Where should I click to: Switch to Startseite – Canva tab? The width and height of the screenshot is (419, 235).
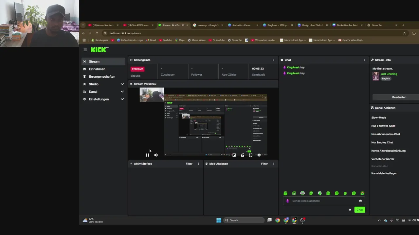(x=243, y=25)
